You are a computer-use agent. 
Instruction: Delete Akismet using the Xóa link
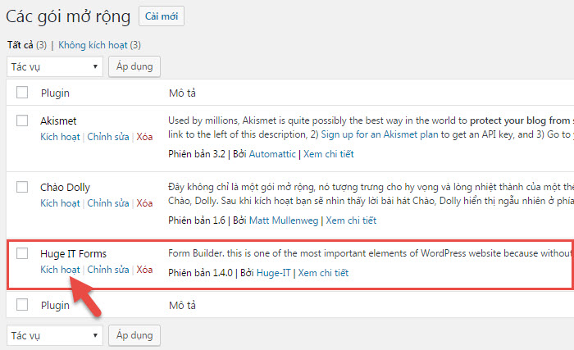tap(144, 137)
